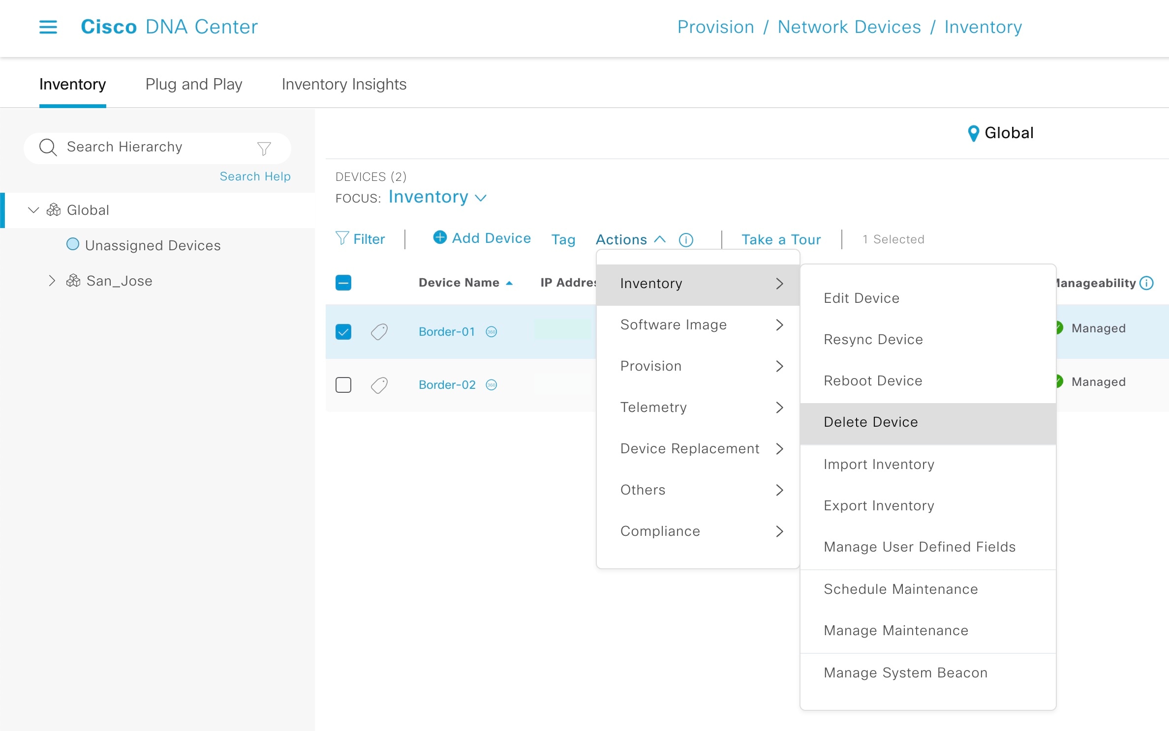Uncheck the Border-01 row checkbox
The width and height of the screenshot is (1169, 731).
(x=343, y=332)
